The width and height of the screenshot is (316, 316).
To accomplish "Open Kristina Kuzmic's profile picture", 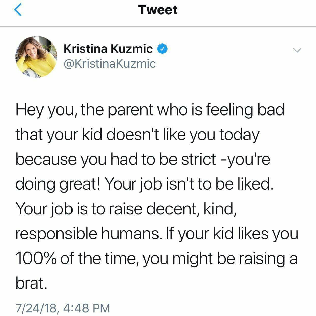I will (36, 56).
